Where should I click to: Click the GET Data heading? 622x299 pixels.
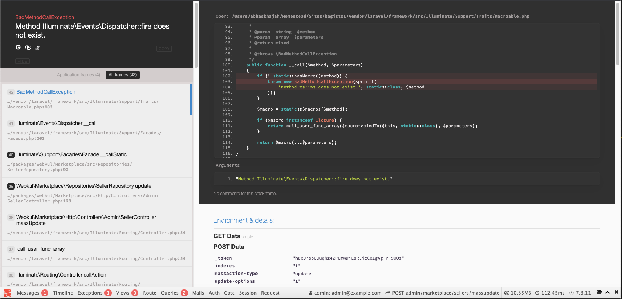pos(227,236)
